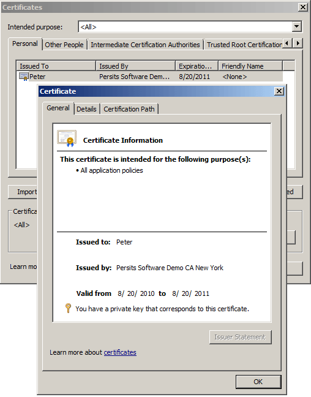Close the Certificate dialog with X

[279, 91]
